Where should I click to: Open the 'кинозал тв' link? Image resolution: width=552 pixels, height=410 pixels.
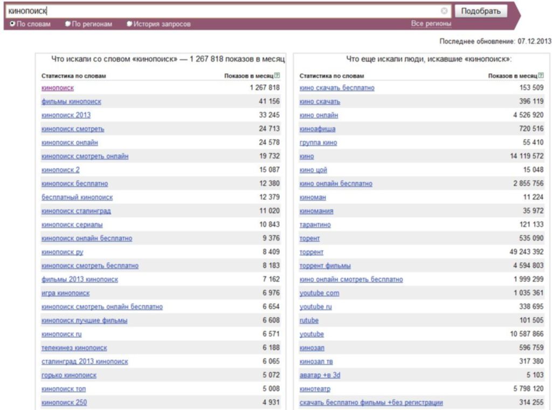click(316, 362)
